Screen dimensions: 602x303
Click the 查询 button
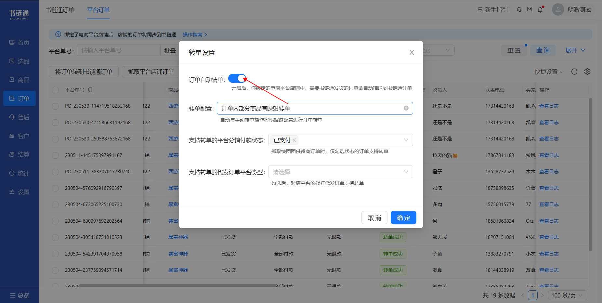coord(543,50)
